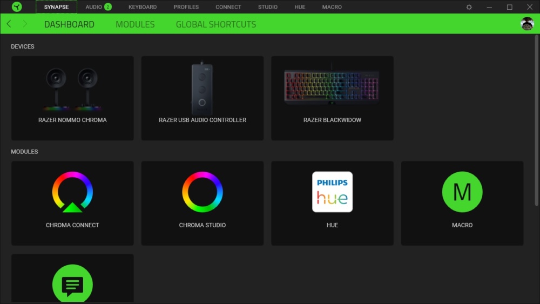Open the Profiles tab
The height and width of the screenshot is (304, 540).
tap(186, 7)
